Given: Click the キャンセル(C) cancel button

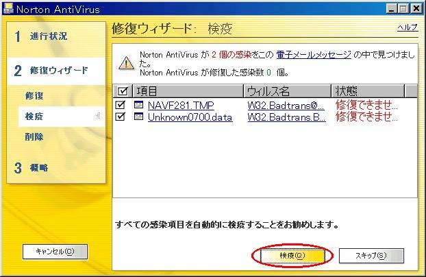Looking at the screenshot, I should (55, 252).
